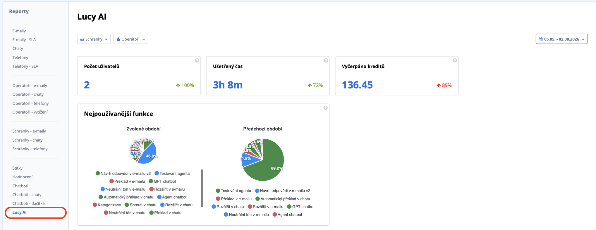Open E-maily report
The image size is (596, 230).
(x=19, y=31)
